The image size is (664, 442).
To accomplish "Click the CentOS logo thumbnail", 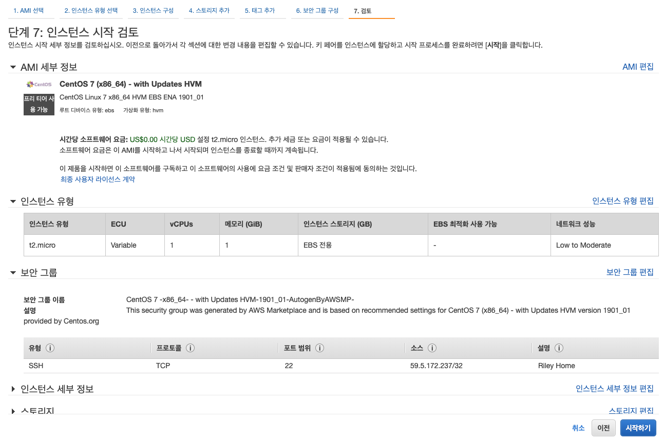I will [39, 84].
